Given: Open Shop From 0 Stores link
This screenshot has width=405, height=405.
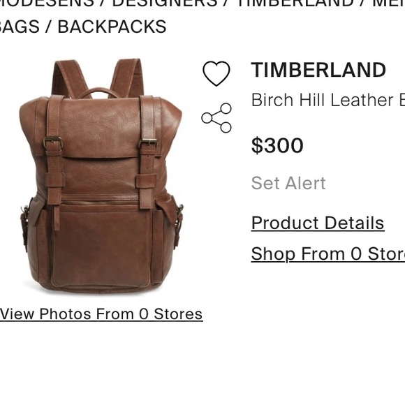Looking at the screenshot, I should click(x=328, y=254).
